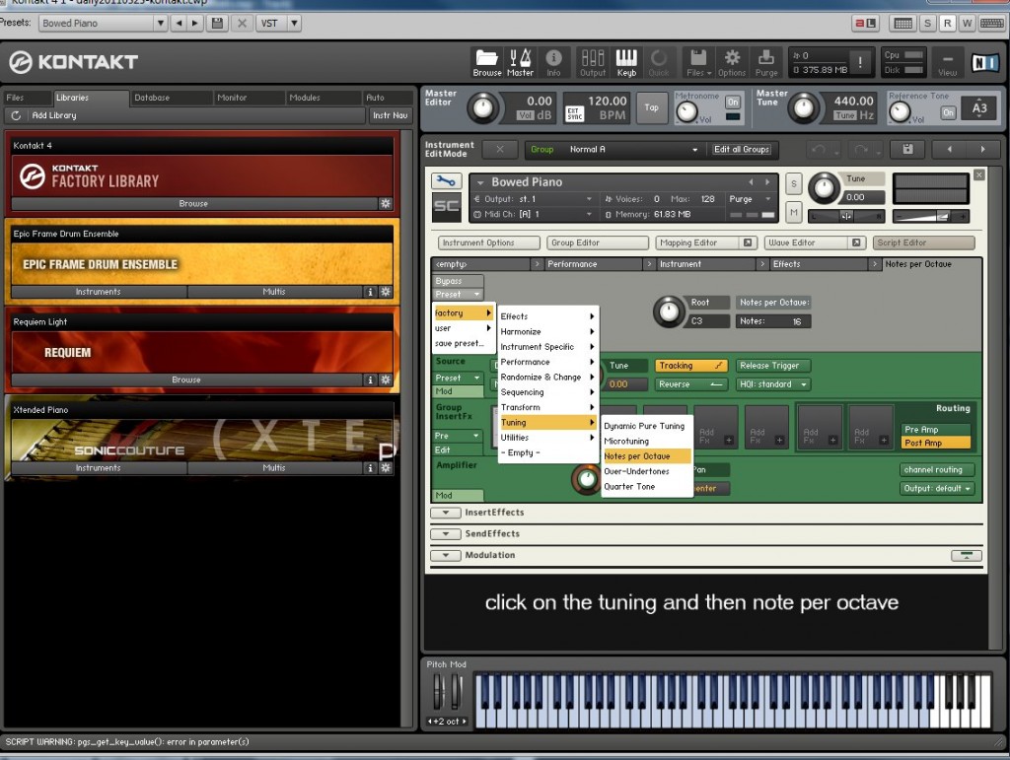Expand the Modulation section
This screenshot has width=1010, height=760.
445,555
